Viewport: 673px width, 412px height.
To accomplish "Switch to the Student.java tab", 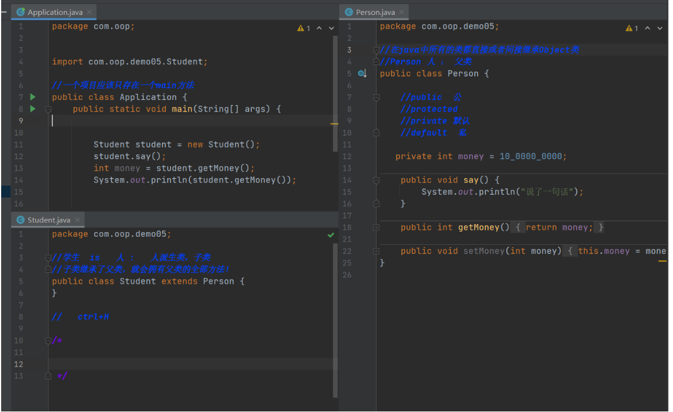I will [x=48, y=220].
